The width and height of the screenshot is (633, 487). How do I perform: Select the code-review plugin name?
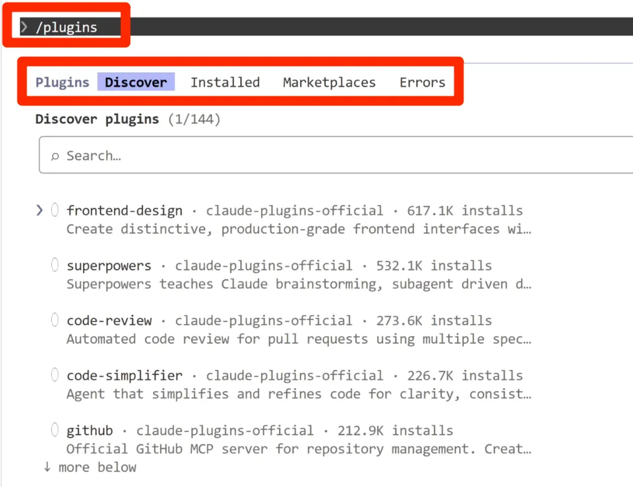(109, 320)
